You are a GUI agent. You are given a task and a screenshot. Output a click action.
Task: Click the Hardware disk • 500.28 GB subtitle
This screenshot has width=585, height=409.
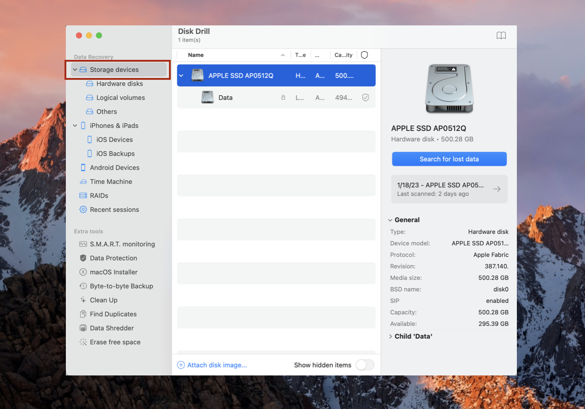pyautogui.click(x=432, y=139)
